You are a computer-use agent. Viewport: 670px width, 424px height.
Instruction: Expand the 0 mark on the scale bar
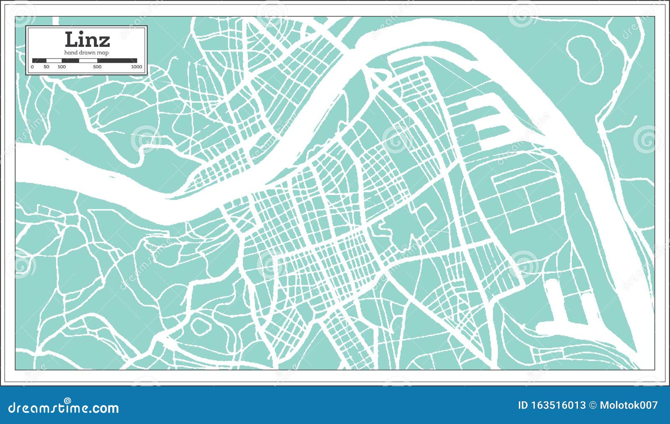[x=32, y=67]
